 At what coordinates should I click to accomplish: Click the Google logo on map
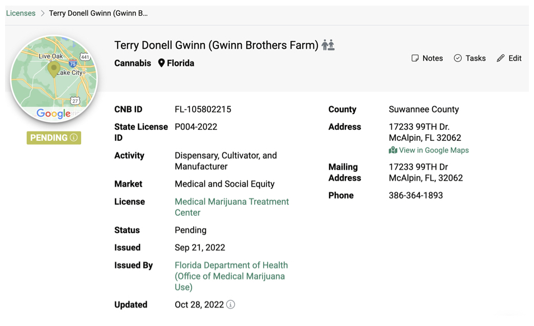click(x=53, y=114)
